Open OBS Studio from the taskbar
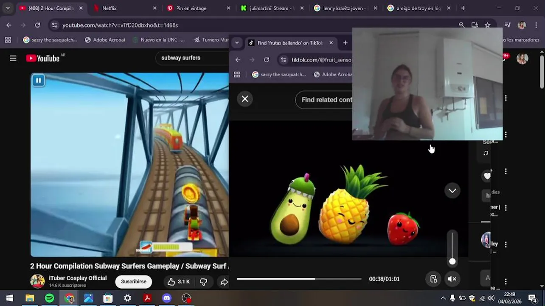The image size is (545, 306). pyautogui.click(x=186, y=298)
